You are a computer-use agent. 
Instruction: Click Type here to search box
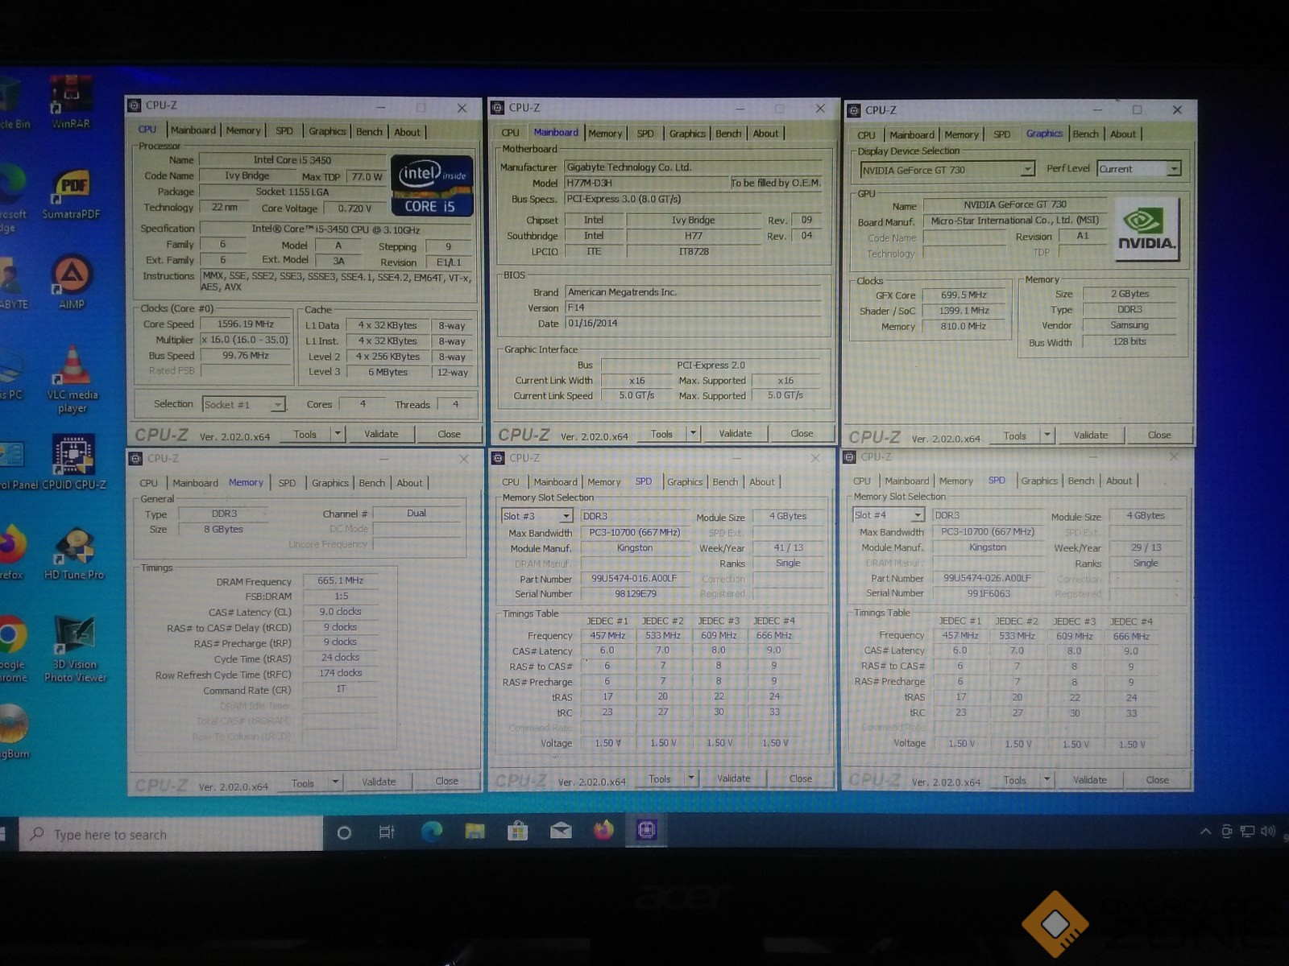171,835
